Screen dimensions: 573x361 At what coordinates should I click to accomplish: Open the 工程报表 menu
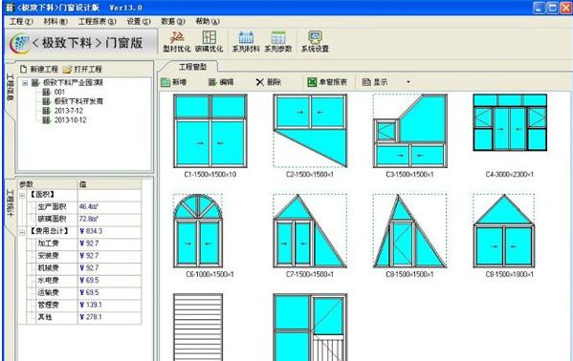(x=98, y=22)
